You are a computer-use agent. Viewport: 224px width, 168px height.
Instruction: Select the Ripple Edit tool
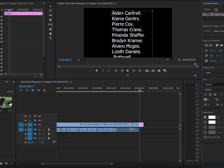point(50,15)
